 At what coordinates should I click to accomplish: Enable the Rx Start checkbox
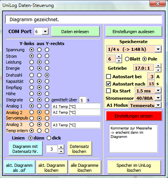pos(109,91)
